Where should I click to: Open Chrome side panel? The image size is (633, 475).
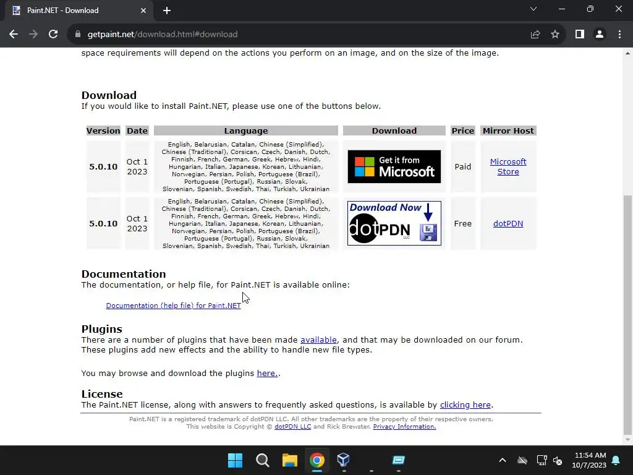(580, 35)
